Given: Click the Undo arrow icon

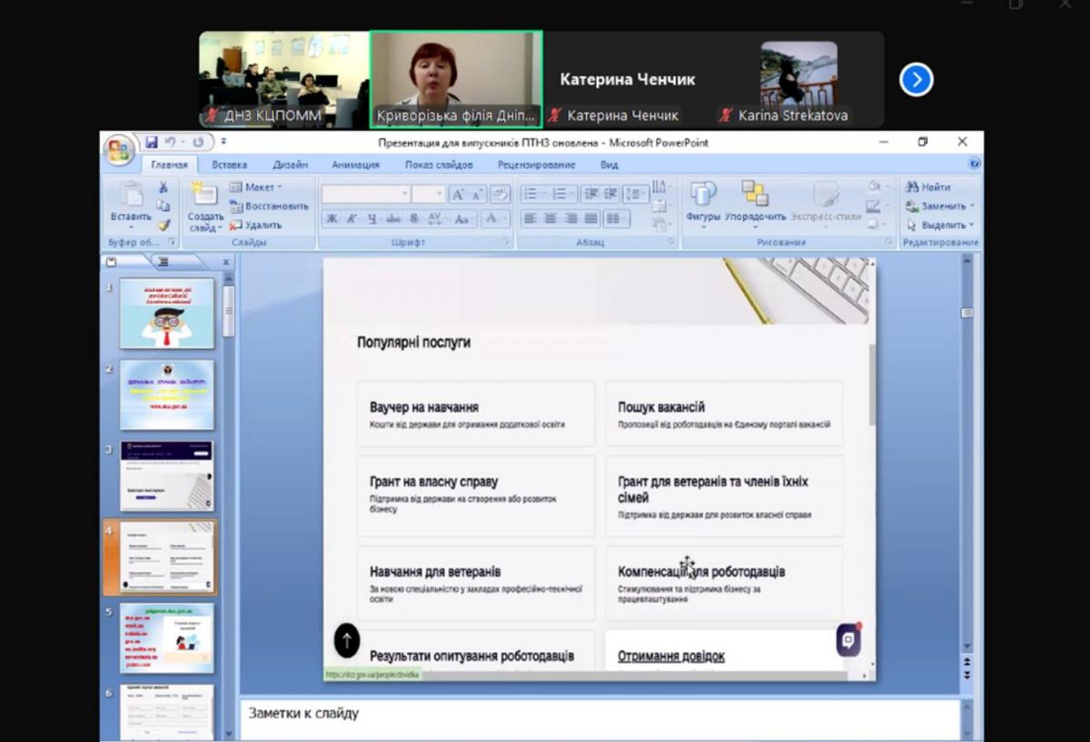Looking at the screenshot, I should click(170, 143).
